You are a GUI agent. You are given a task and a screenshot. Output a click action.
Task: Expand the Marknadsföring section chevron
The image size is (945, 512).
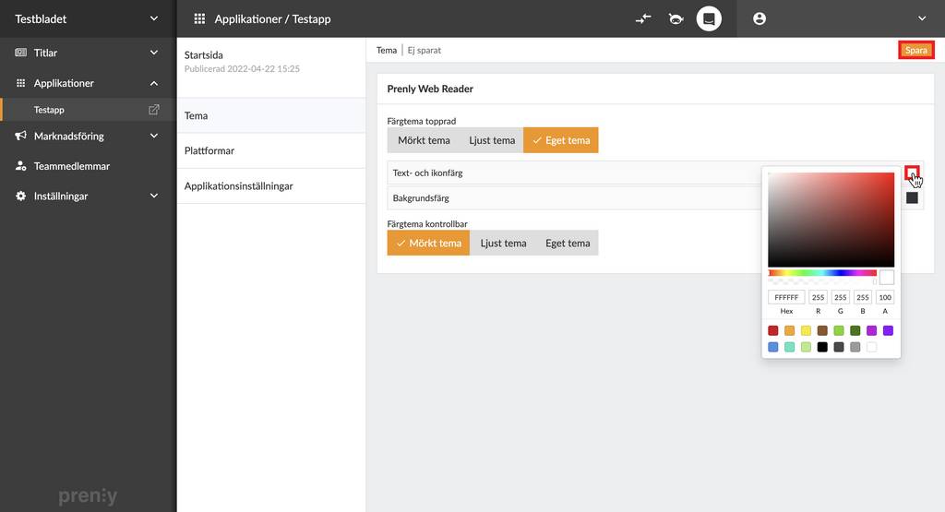(x=154, y=136)
